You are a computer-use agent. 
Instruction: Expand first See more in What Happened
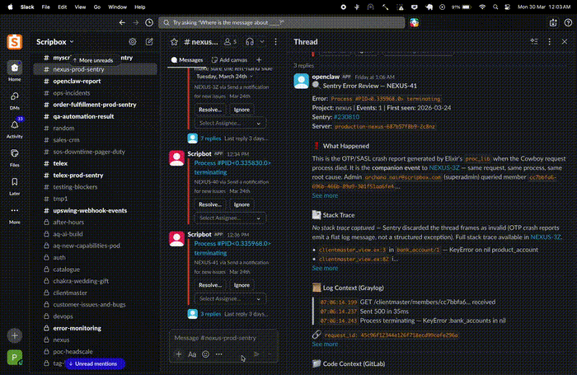pyautogui.click(x=325, y=195)
